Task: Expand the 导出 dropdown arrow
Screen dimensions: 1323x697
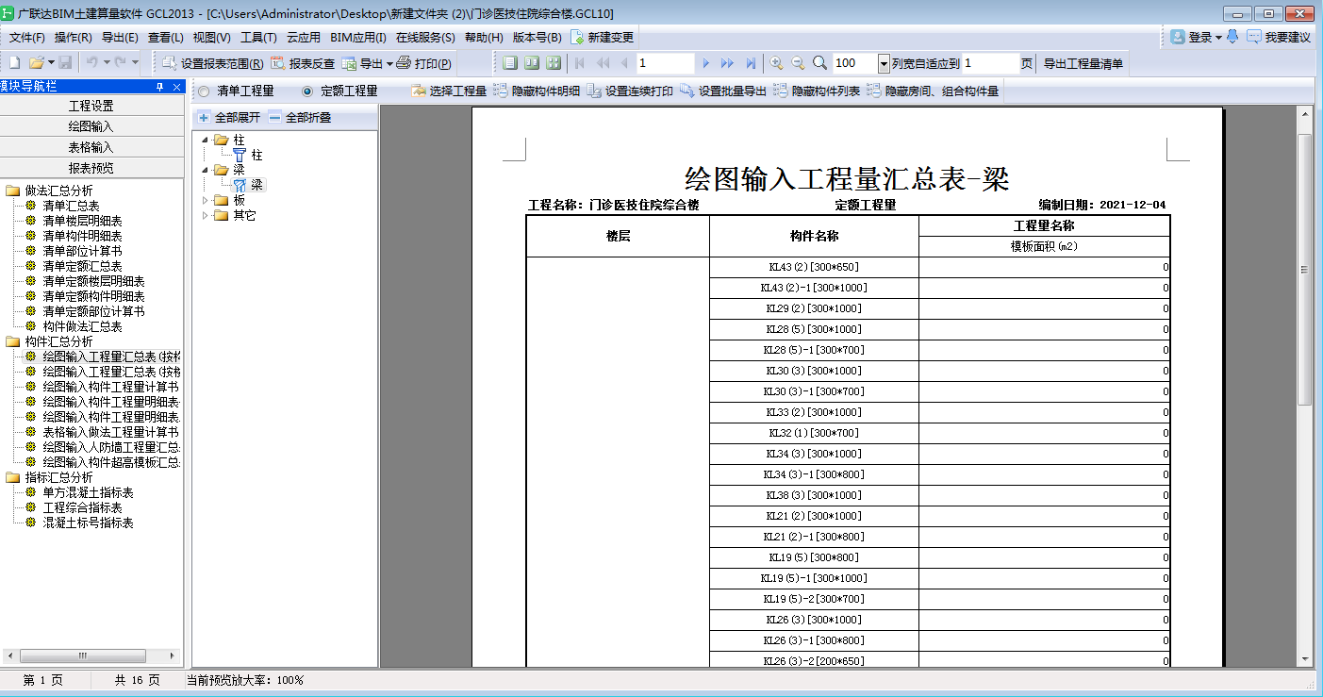Action: click(x=389, y=63)
